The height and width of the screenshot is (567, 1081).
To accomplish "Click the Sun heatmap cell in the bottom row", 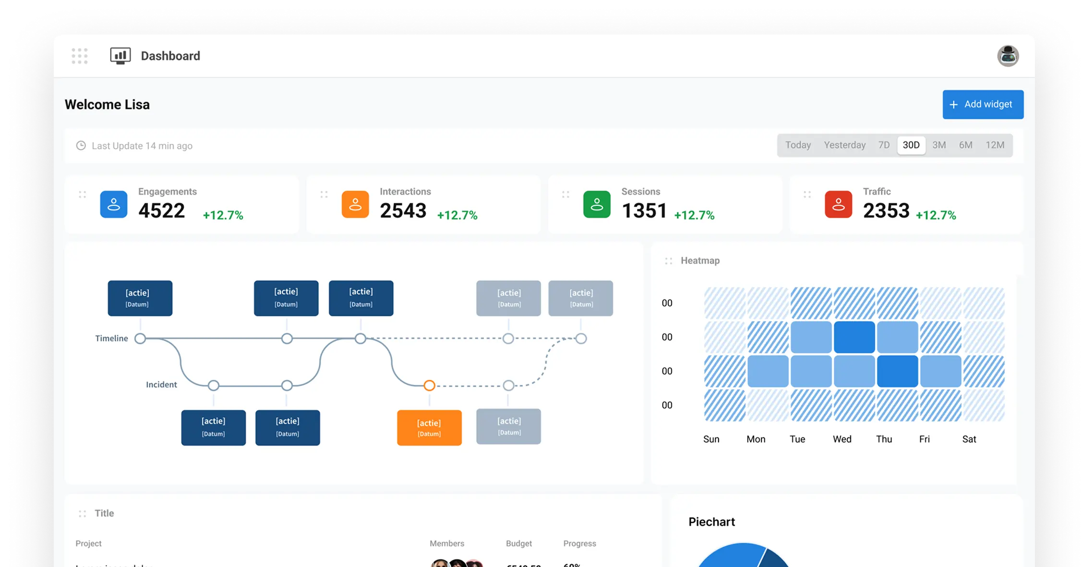I will 724,405.
